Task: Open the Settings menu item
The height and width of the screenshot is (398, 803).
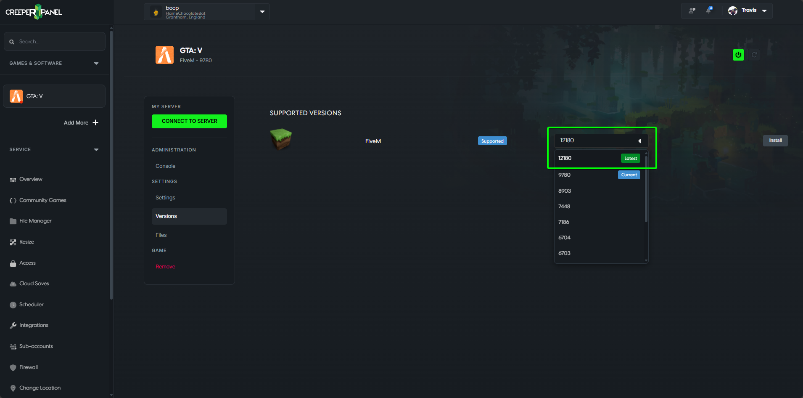Action: [166, 198]
